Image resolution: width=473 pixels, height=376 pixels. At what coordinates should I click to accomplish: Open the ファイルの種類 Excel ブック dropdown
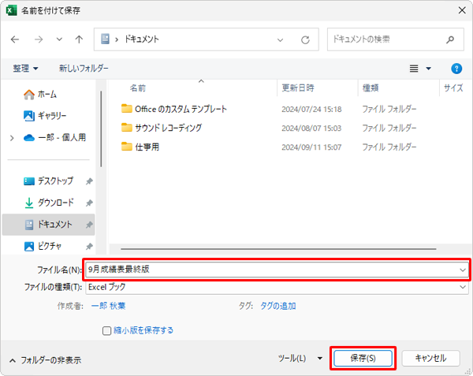point(277,288)
